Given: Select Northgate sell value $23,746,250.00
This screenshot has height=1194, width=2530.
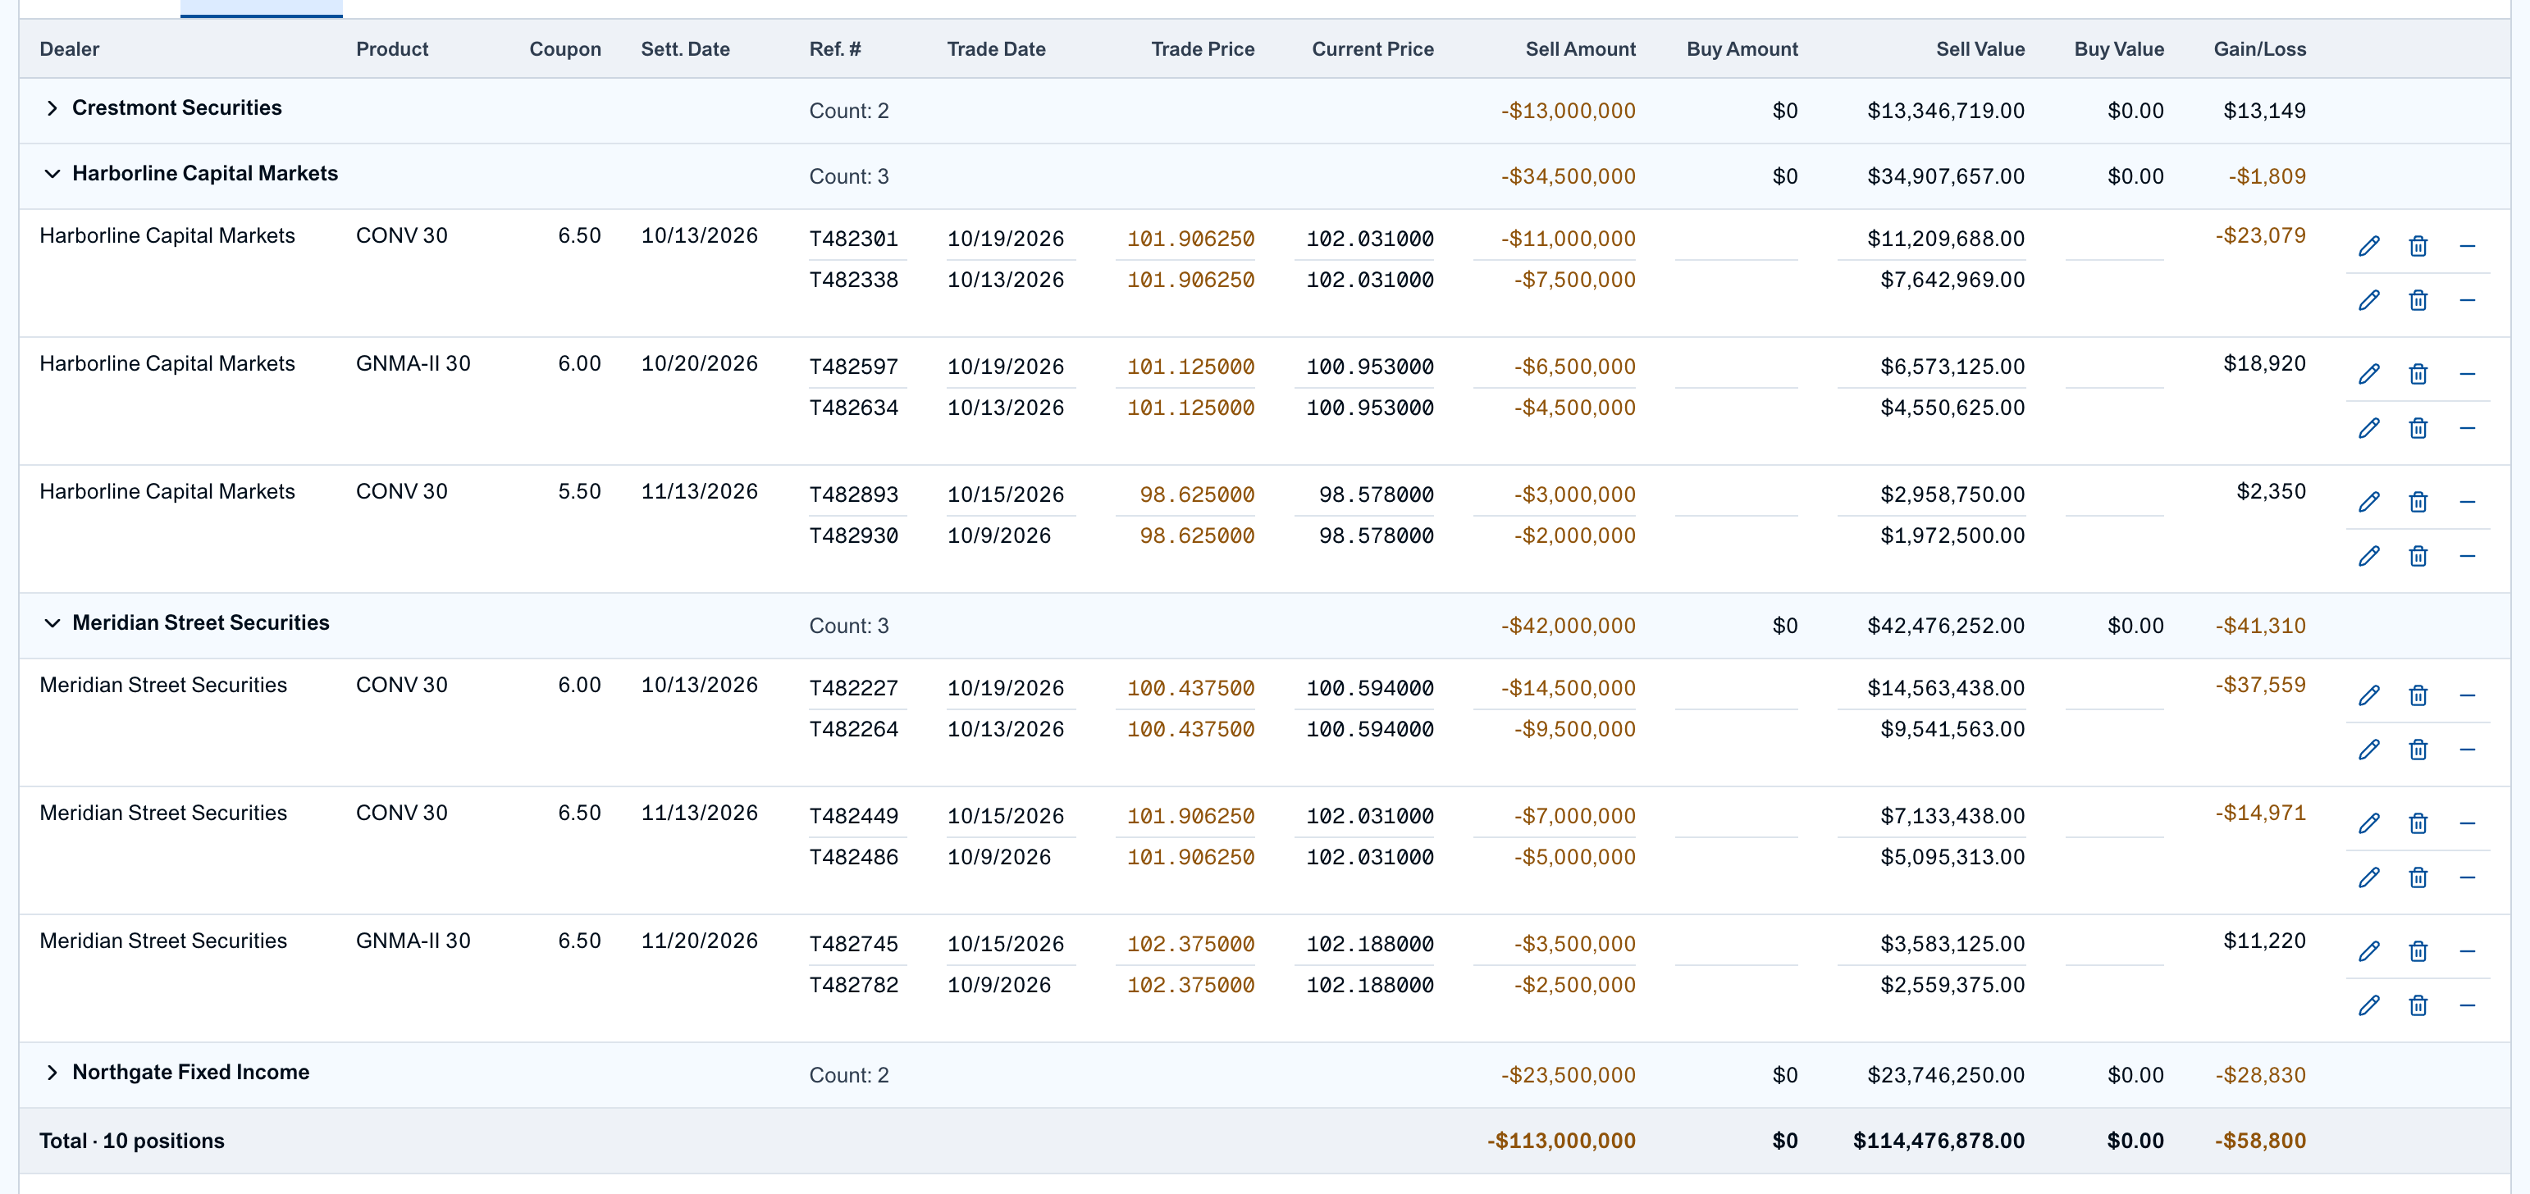Looking at the screenshot, I should coord(1946,1075).
